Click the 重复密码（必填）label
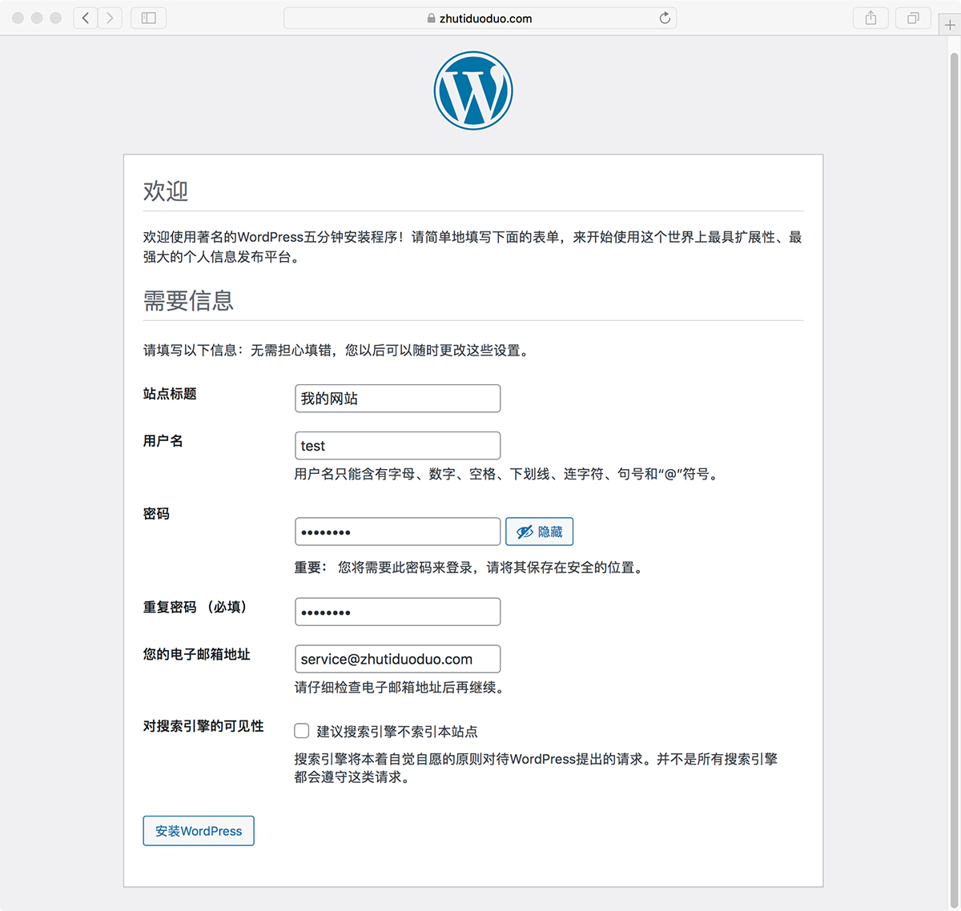 click(x=197, y=608)
